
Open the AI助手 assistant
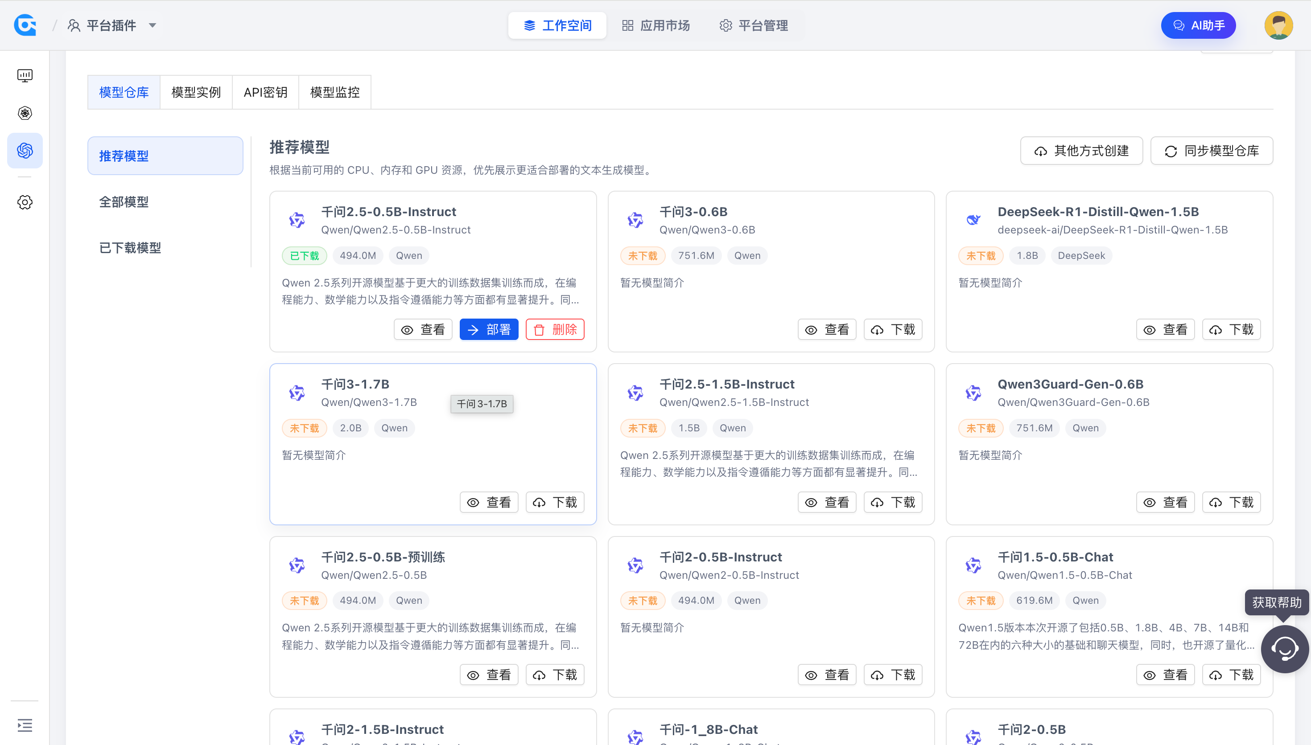pos(1198,25)
